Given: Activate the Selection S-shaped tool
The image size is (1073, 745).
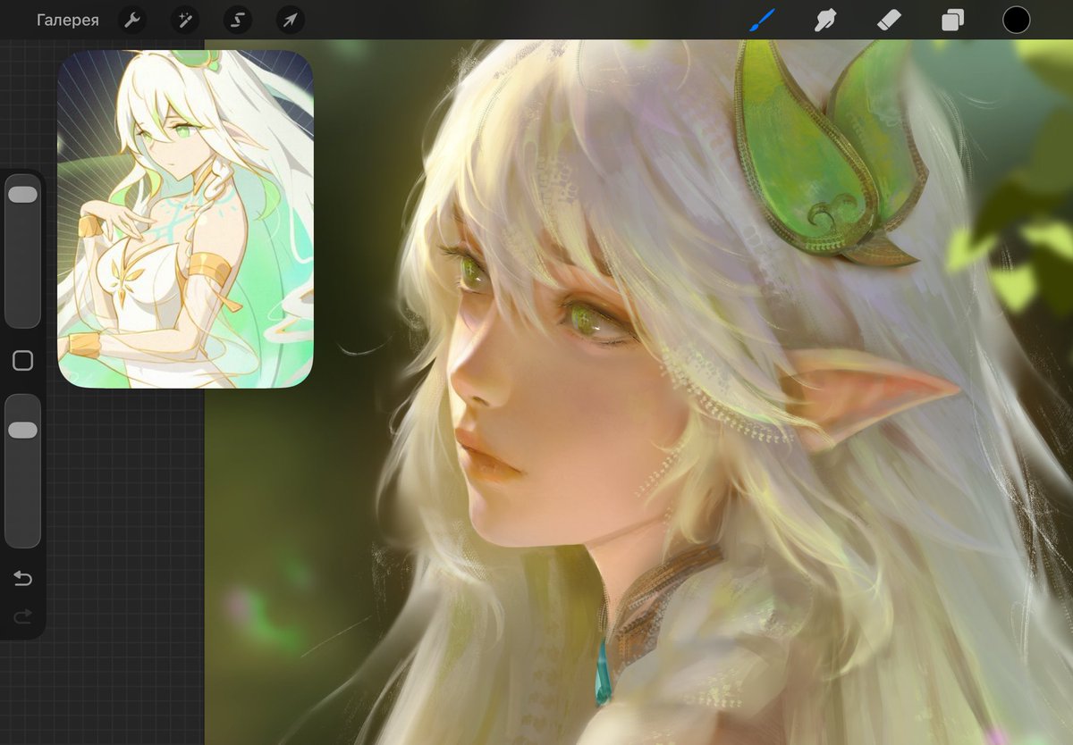Looking at the screenshot, I should point(237,20).
